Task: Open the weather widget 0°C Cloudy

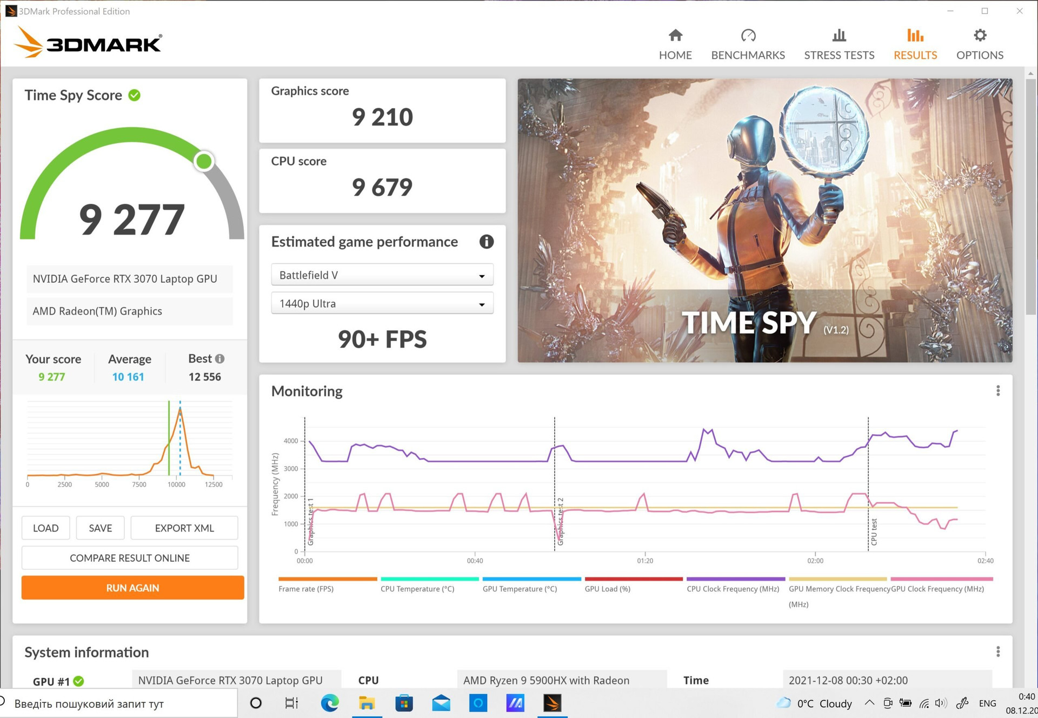Action: point(814,703)
